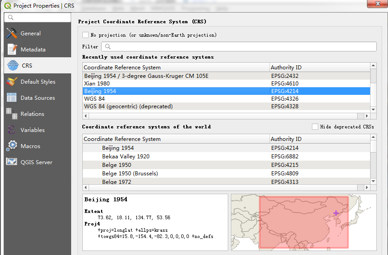The width and height of the screenshot is (388, 255).
Task: Switch to the Data Sources tab label
Action: [x=38, y=98]
